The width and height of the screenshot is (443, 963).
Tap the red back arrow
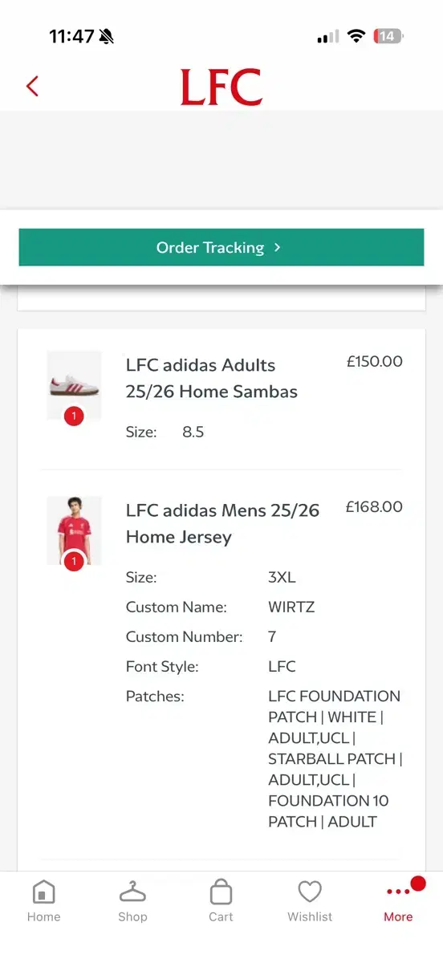pos(32,86)
